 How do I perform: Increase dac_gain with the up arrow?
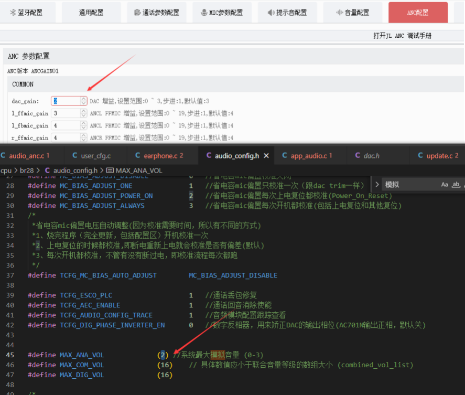coord(84,99)
